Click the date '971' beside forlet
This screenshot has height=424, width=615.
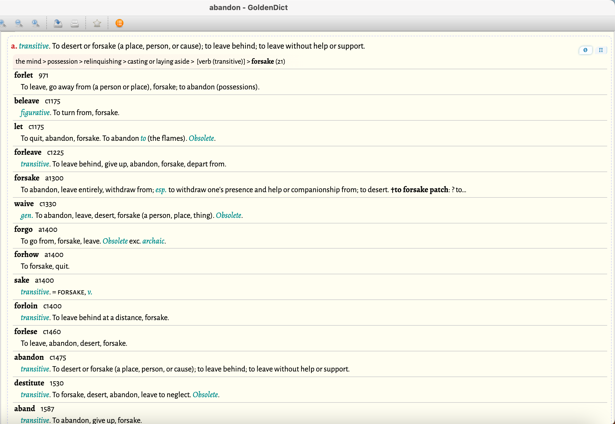click(44, 76)
